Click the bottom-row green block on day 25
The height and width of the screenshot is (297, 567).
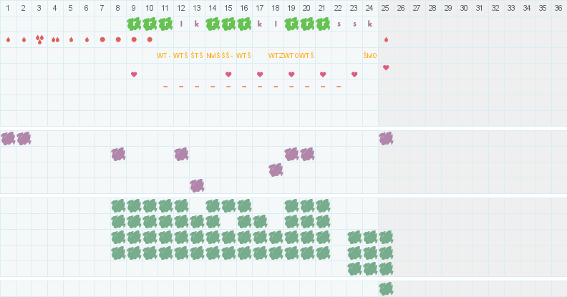[x=386, y=288]
